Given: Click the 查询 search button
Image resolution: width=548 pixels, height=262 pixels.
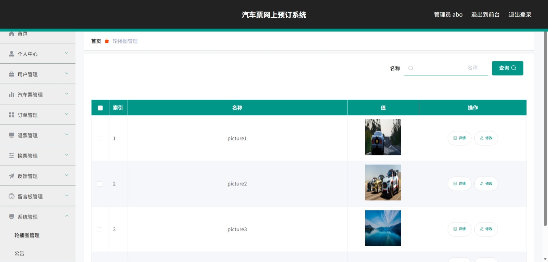Looking at the screenshot, I should pos(508,68).
